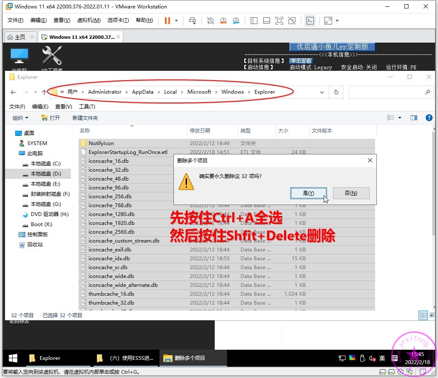This screenshot has width=438, height=378.
Task: Open VMware 虚拟机(M) menu
Action: (x=89, y=20)
